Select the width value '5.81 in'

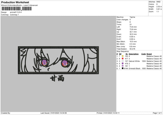coord(159,9)
